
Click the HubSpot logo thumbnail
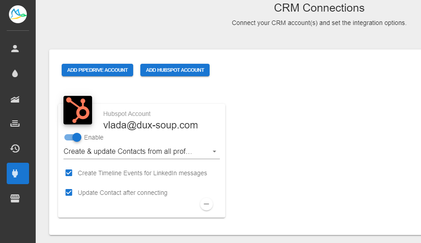[78, 110]
